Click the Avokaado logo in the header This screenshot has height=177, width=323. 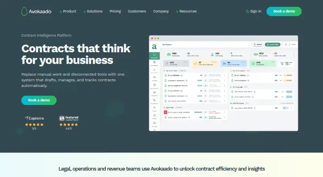(x=36, y=11)
